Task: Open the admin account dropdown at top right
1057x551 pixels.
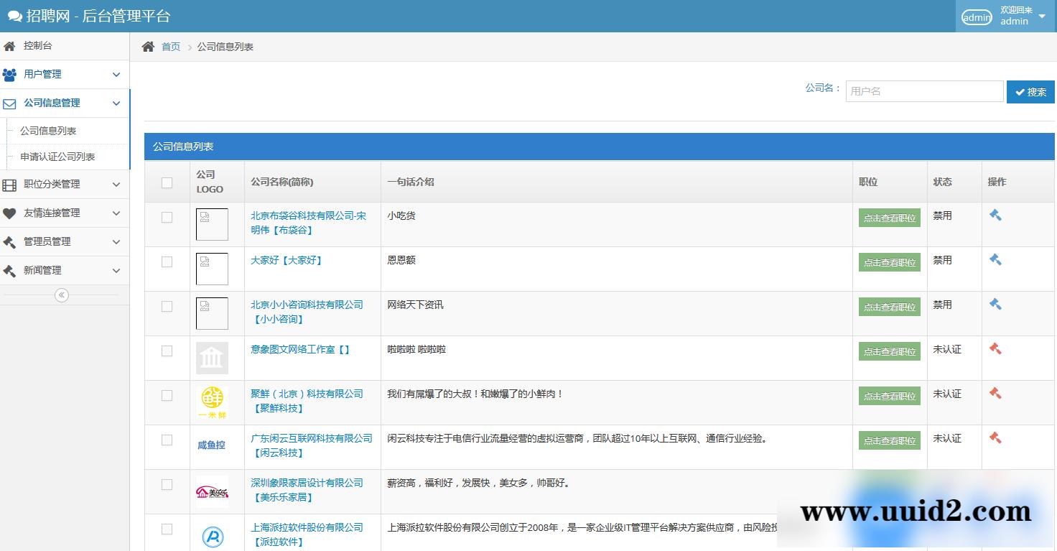Action: point(1005,16)
